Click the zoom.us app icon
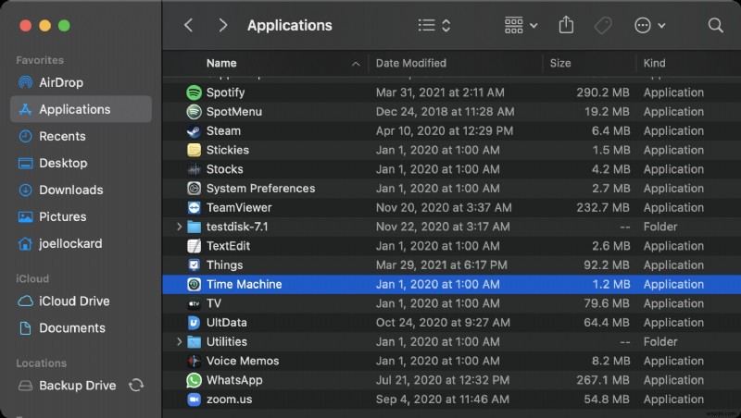This screenshot has width=741, height=418. point(194,400)
